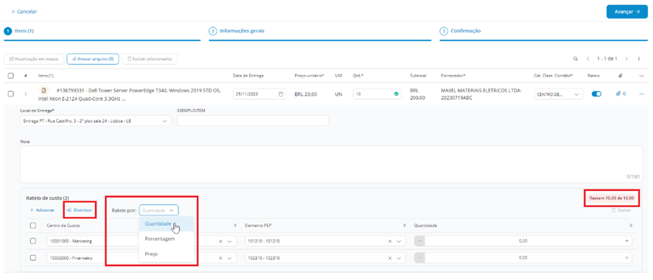The image size is (653, 280).
Task: Click the Avançar button
Action: point(626,12)
